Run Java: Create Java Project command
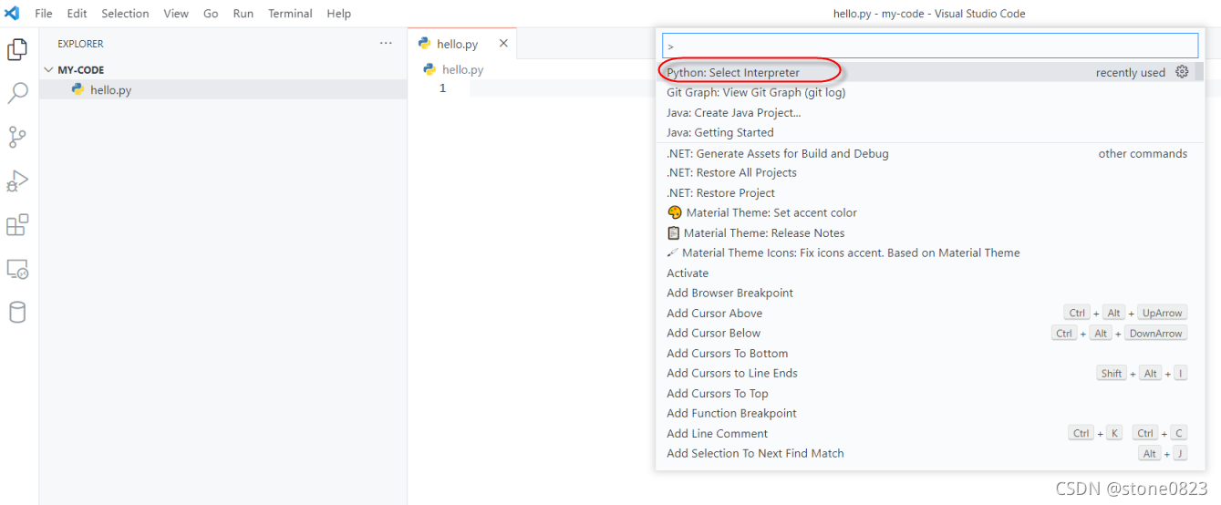Image resolution: width=1221 pixels, height=505 pixels. [930, 112]
